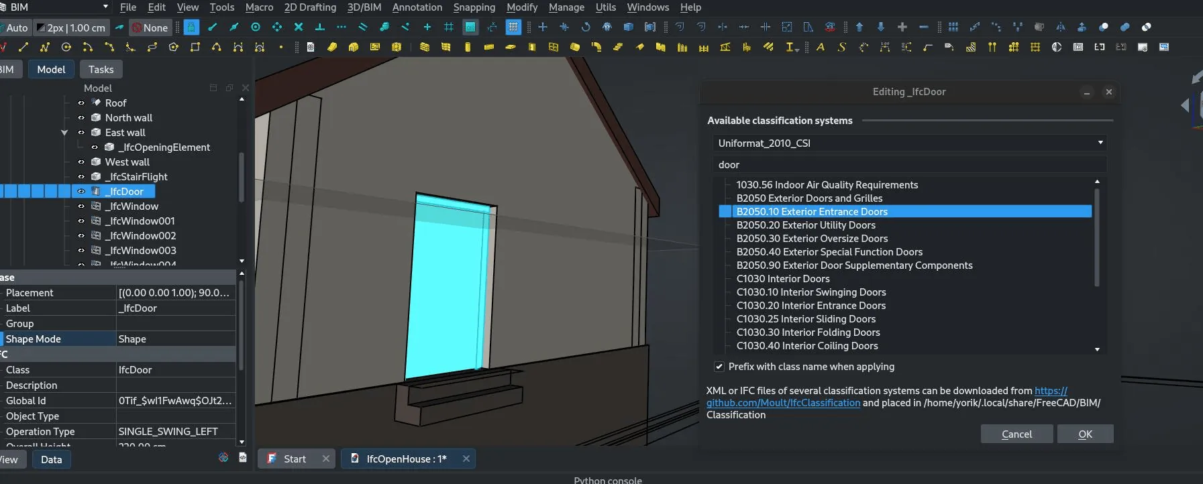Select the Draft Polygon tool

click(x=174, y=48)
